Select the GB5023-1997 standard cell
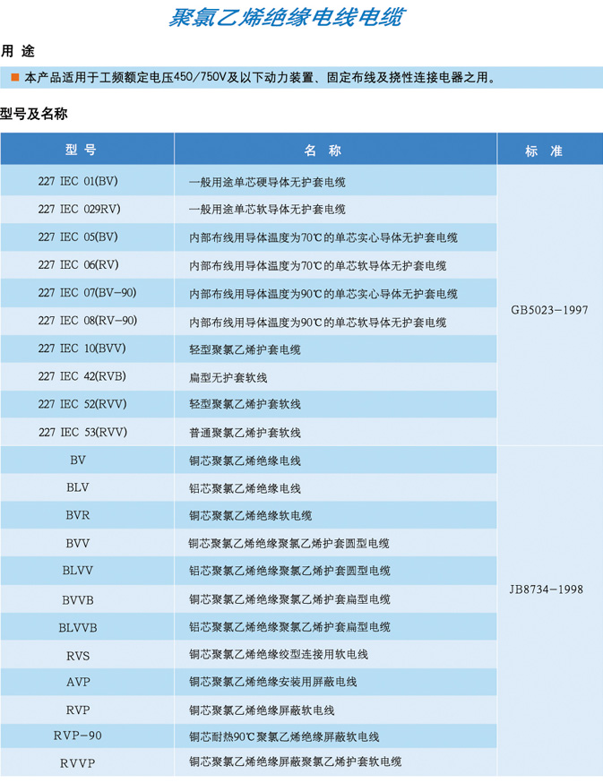This screenshot has height=783, width=603. click(x=549, y=309)
